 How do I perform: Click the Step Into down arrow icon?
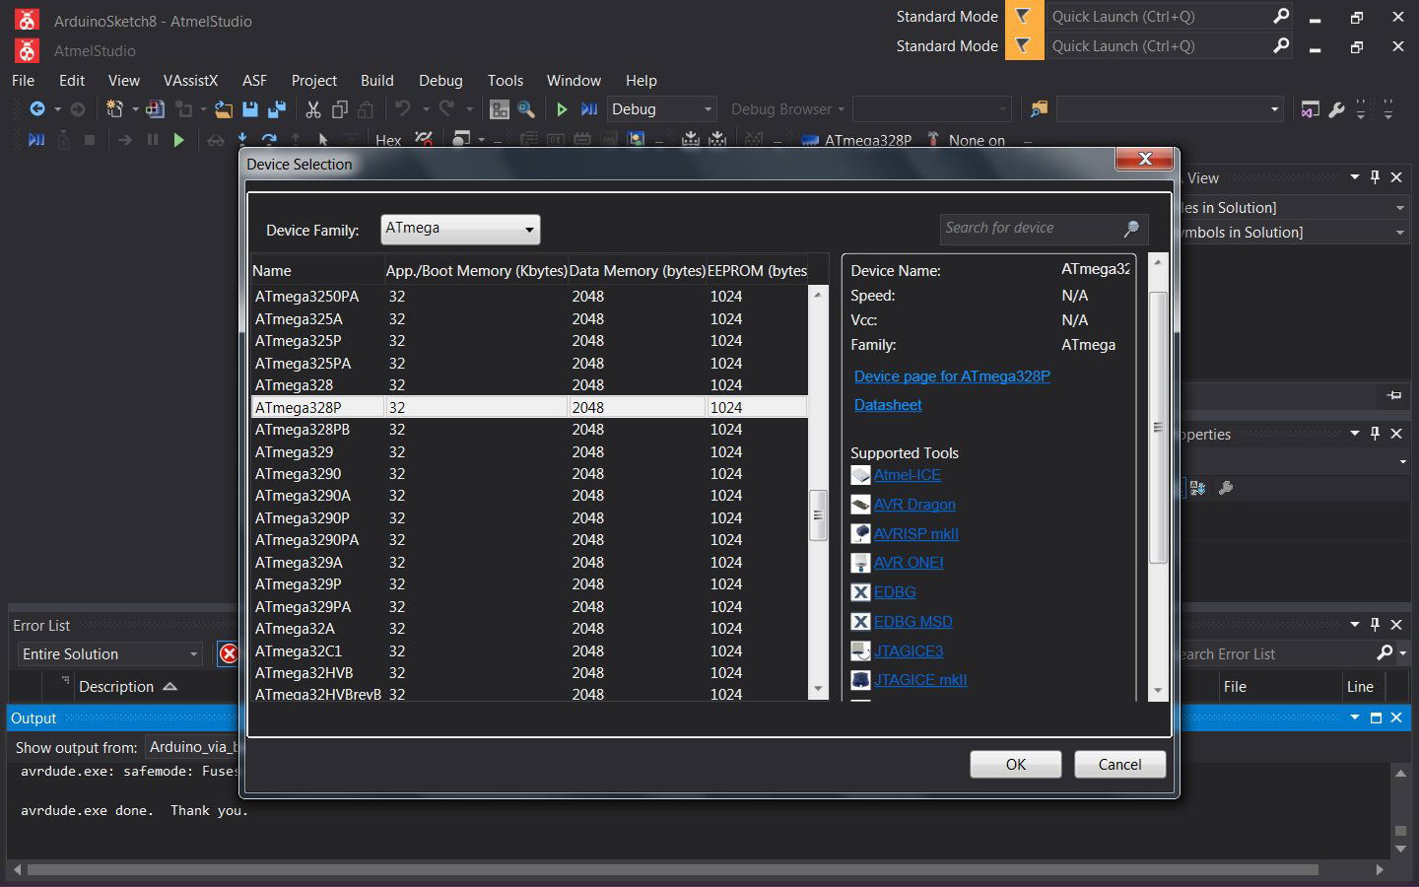click(x=242, y=140)
